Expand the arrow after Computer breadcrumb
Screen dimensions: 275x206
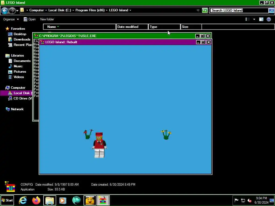tap(46, 10)
